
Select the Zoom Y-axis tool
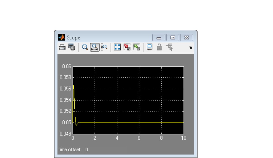[x=104, y=47]
